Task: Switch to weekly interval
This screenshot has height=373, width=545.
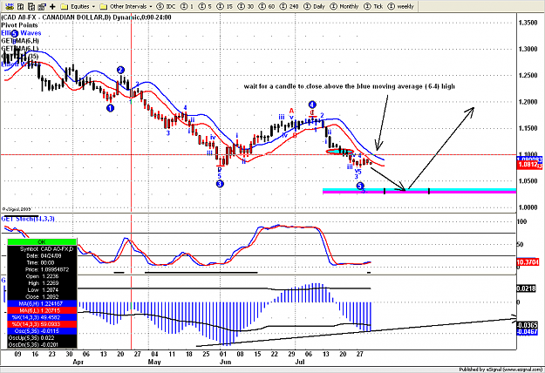Action: point(401,6)
